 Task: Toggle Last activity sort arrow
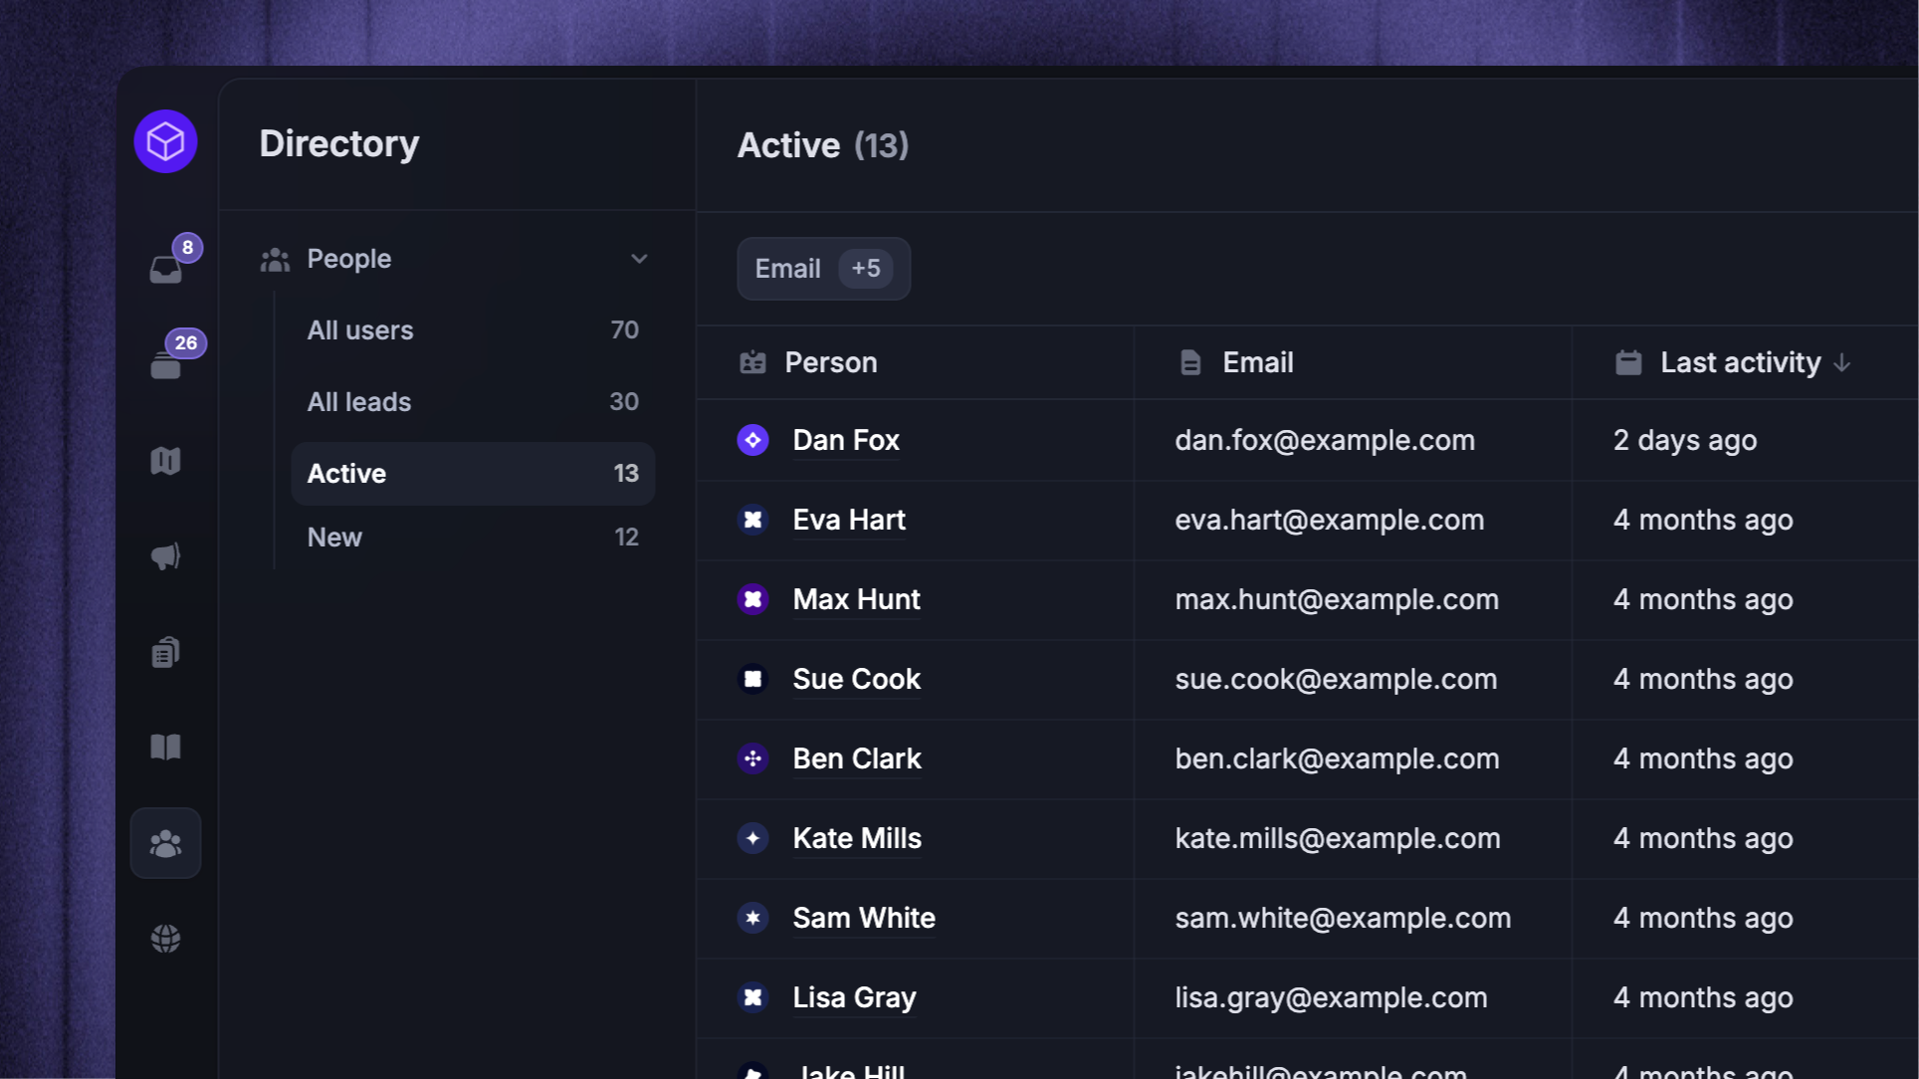click(1842, 363)
